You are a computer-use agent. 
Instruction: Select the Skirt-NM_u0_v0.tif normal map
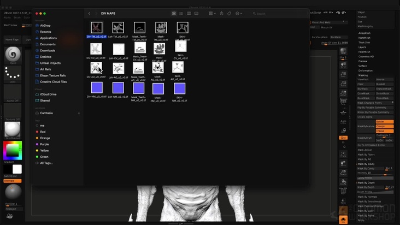[180, 88]
